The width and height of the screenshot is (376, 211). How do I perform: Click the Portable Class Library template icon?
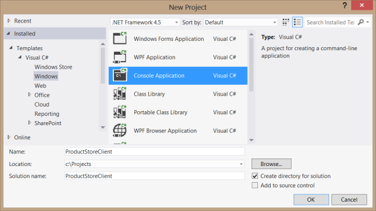click(120, 112)
